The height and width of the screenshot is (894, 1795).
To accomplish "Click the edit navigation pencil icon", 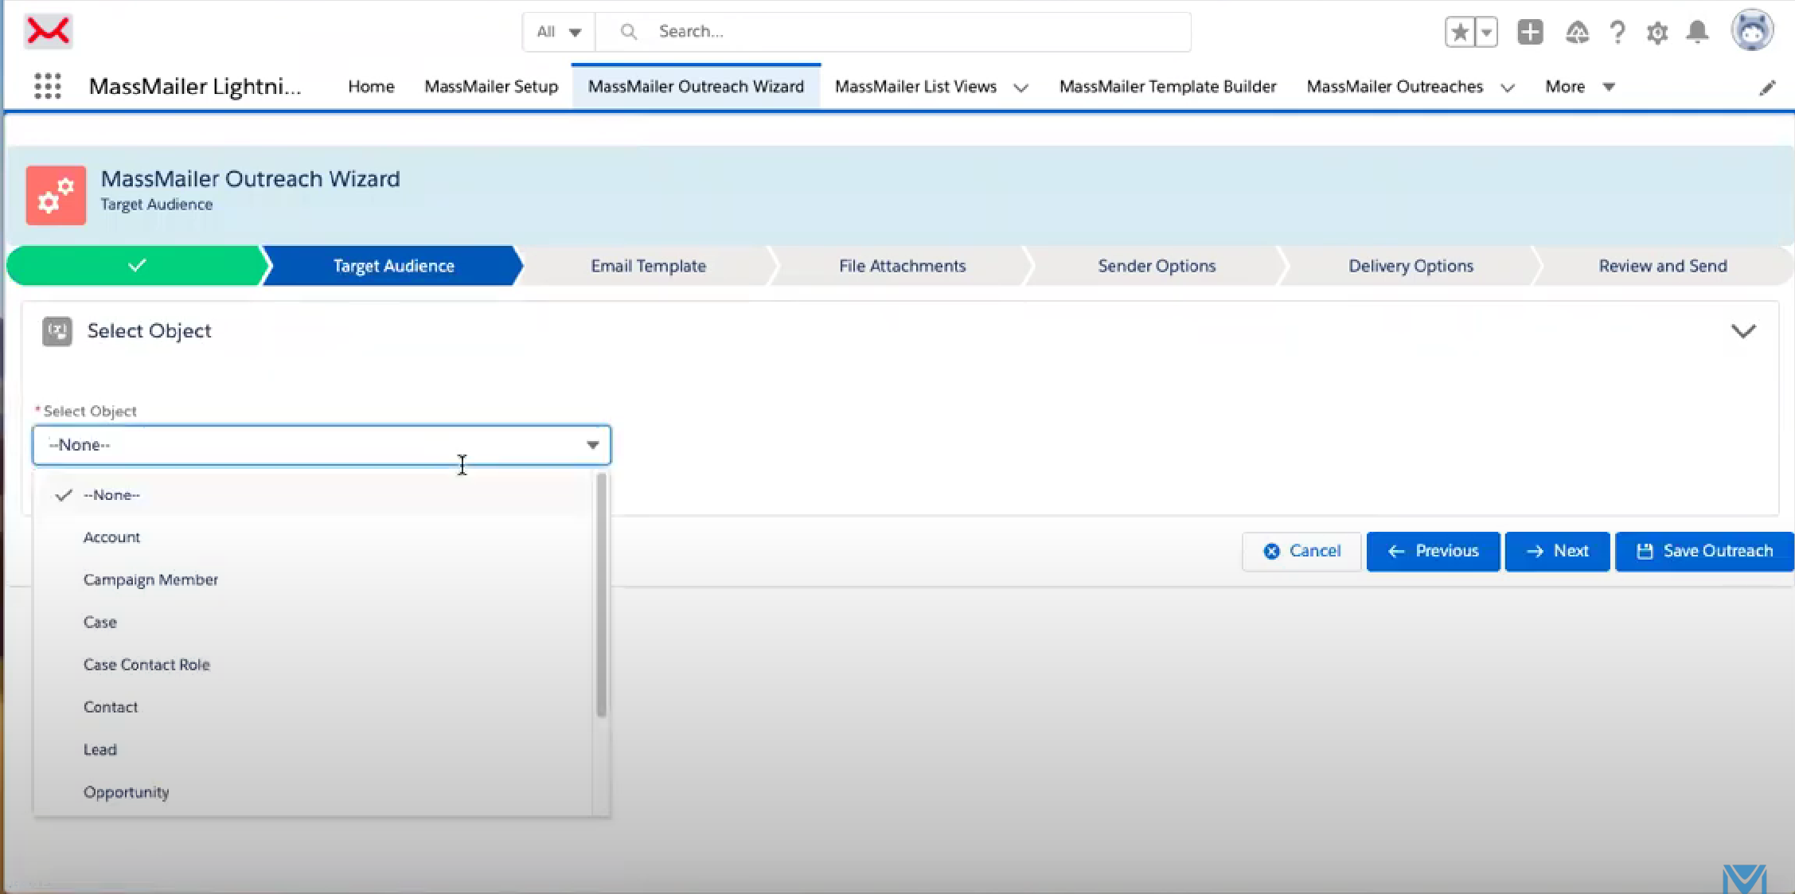I will coord(1767,88).
